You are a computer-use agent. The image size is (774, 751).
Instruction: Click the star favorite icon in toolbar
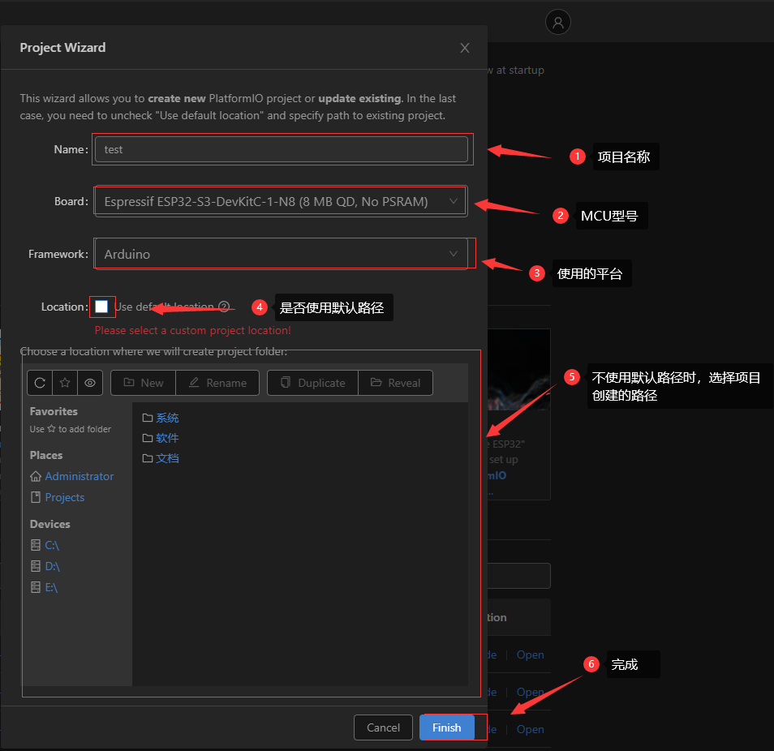(x=65, y=383)
